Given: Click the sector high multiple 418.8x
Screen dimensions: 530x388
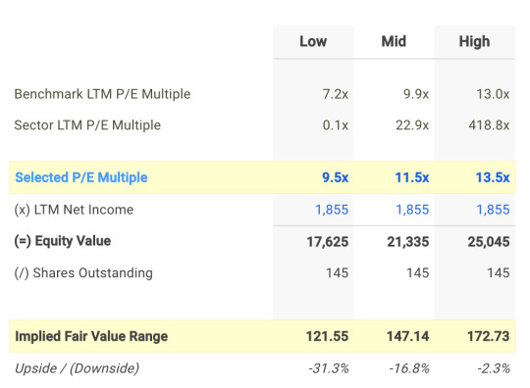Looking at the screenshot, I should 489,125.
